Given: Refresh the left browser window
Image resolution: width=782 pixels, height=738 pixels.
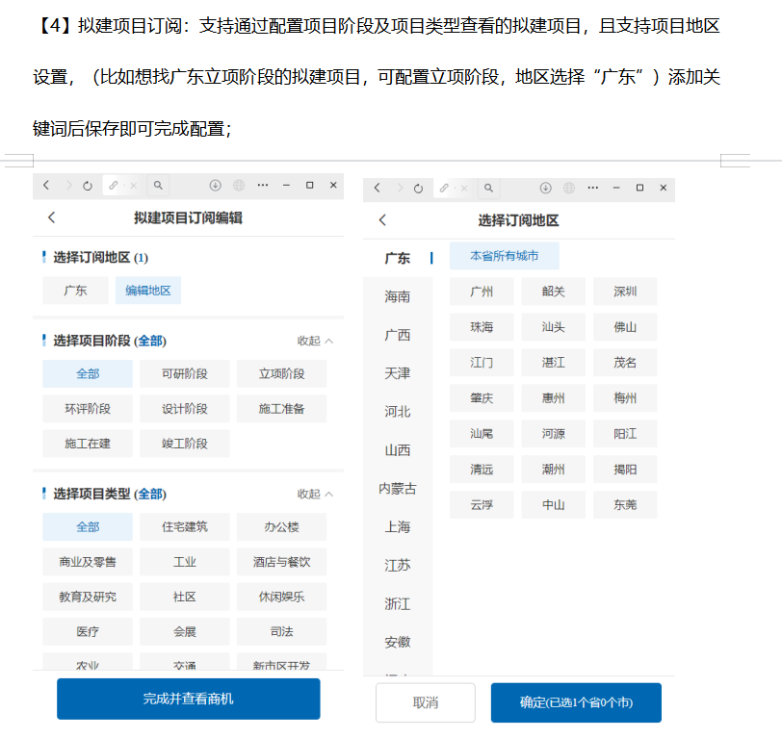Looking at the screenshot, I should tap(88, 186).
